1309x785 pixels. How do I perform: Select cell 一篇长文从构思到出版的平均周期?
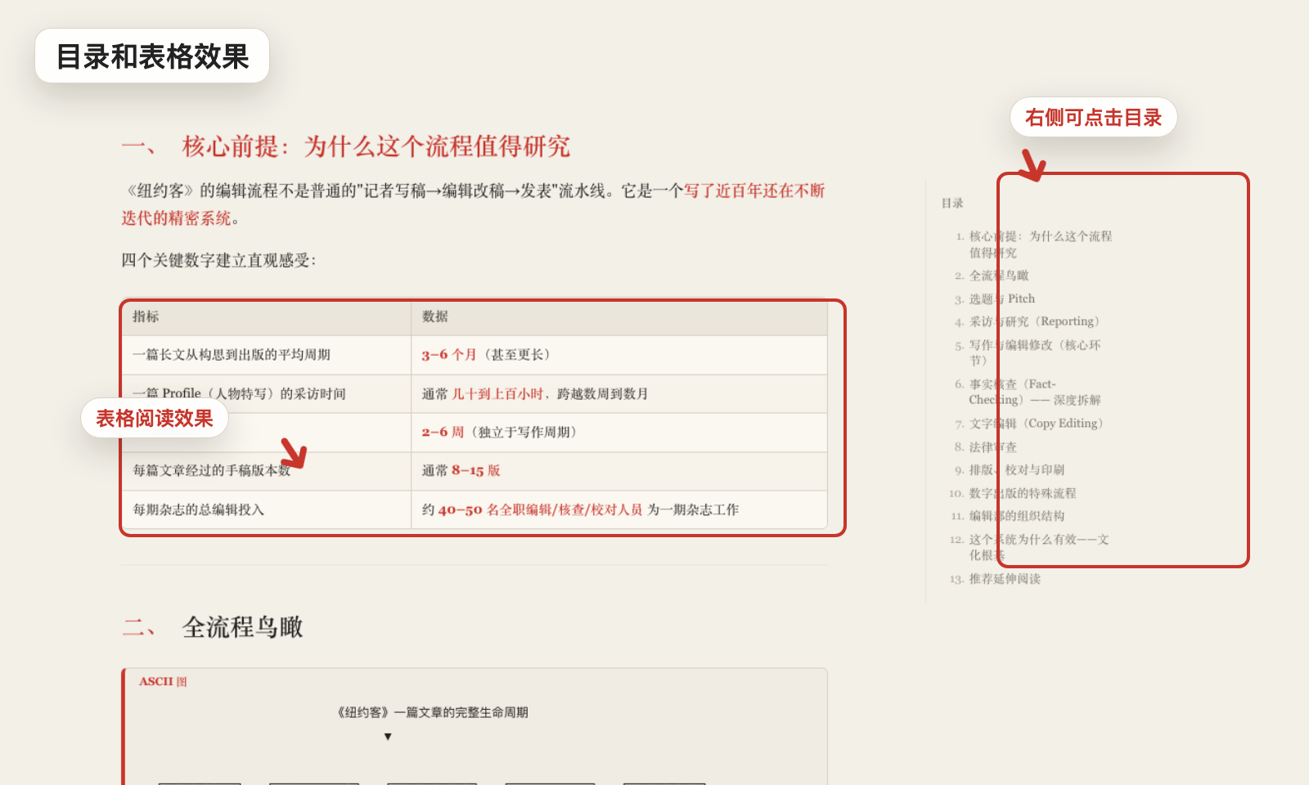pos(266,355)
